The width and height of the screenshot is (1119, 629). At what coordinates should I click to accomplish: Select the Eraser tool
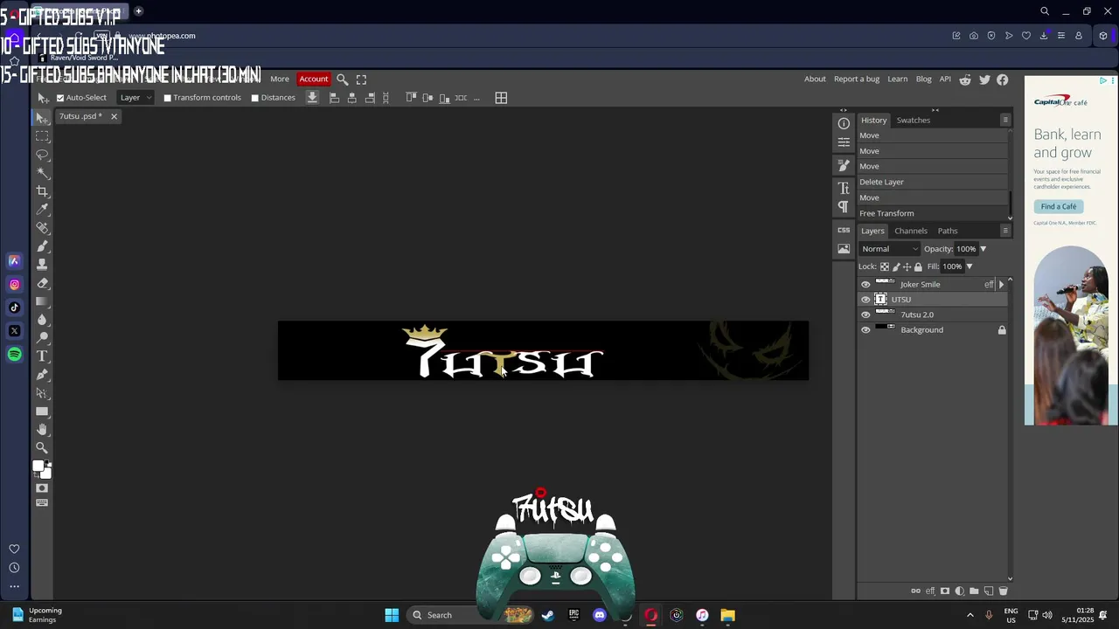(42, 283)
